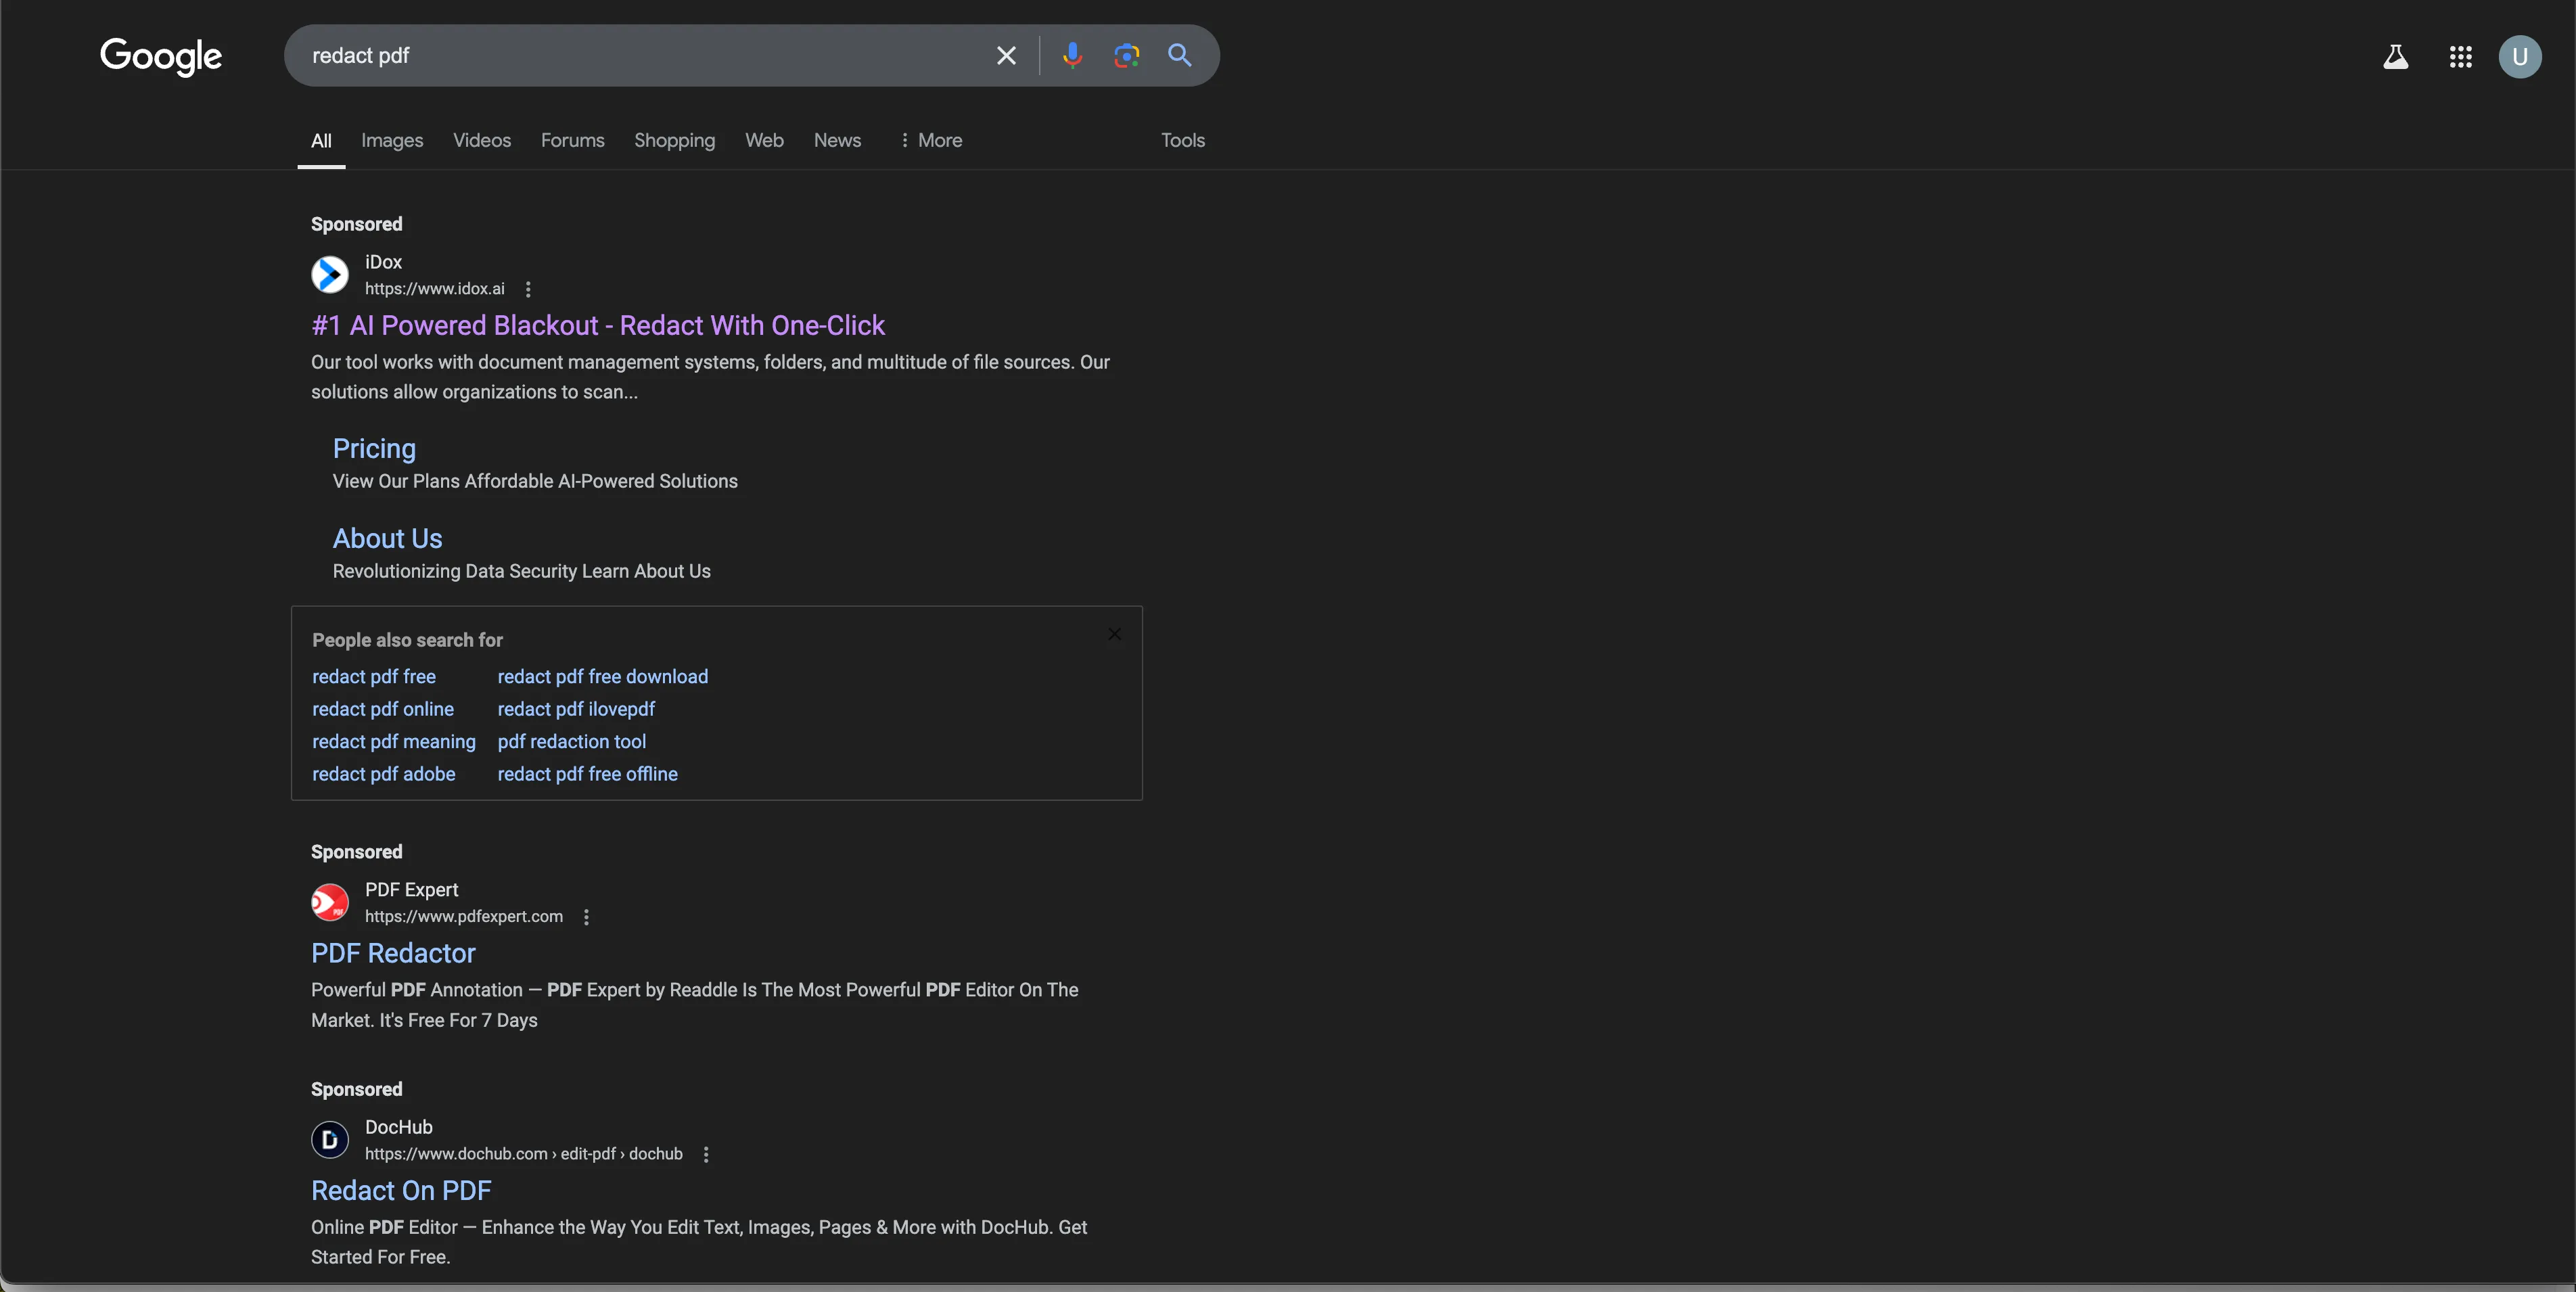The image size is (2576, 1292).
Task: Switch to the Images tab
Action: [x=392, y=141]
